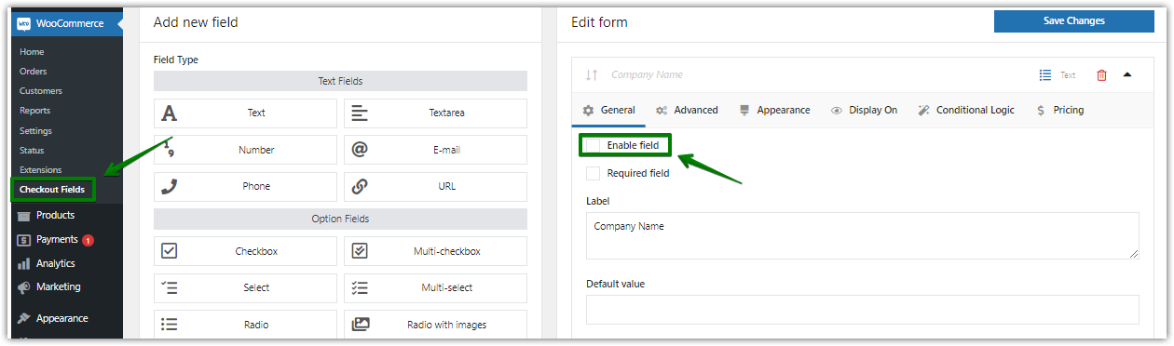The image size is (1174, 346).
Task: Click the Select field type icon
Action: click(170, 287)
